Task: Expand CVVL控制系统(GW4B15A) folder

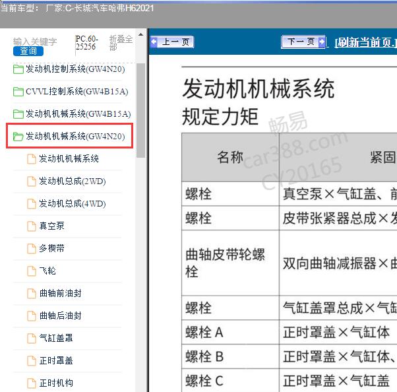Action: (x=76, y=92)
